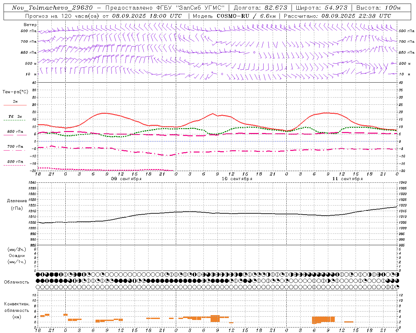
Task: Click the (гПа) unit label under Давление
Action: (x=17, y=208)
